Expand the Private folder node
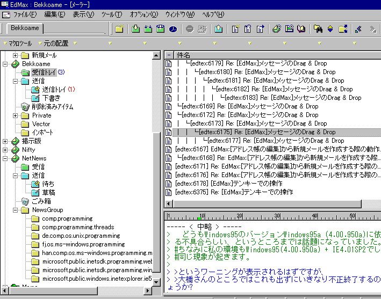The image size is (381, 299). point(15,116)
